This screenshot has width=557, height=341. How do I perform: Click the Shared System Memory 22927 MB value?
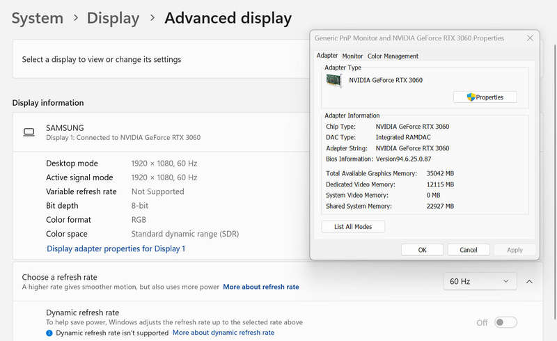440,206
